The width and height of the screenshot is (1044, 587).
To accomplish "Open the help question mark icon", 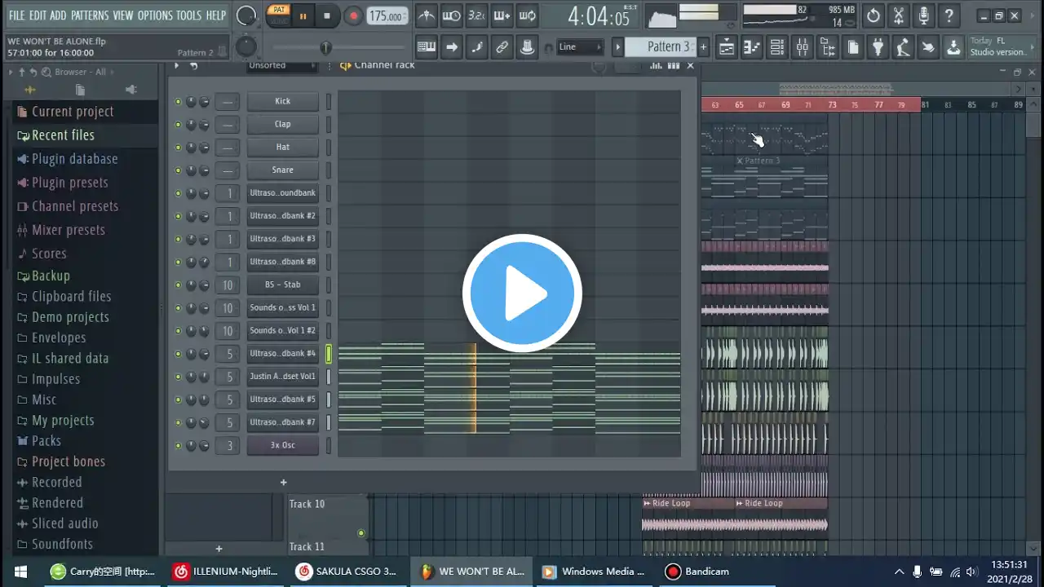I will [x=949, y=15].
